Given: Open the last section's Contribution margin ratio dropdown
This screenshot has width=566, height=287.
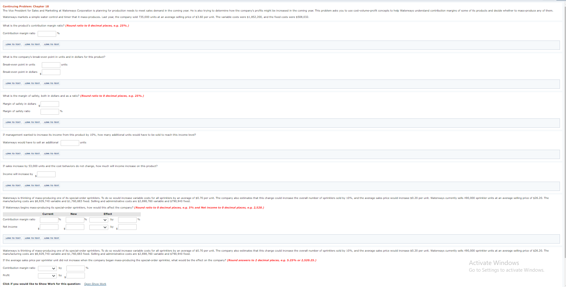Looking at the screenshot, I should tap(47, 268).
